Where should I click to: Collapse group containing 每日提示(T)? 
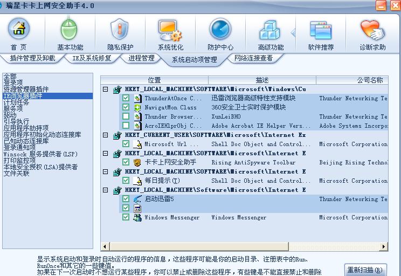point(105,171)
